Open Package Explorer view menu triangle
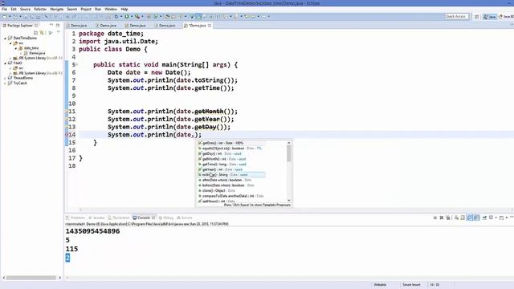Screen dimensions: 514x289 coord(59,32)
